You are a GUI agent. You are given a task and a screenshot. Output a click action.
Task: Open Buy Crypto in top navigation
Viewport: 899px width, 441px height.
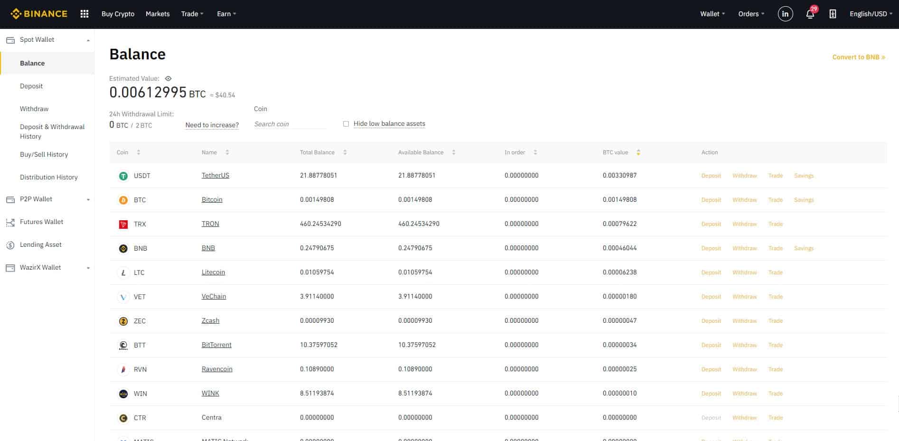[x=118, y=14]
